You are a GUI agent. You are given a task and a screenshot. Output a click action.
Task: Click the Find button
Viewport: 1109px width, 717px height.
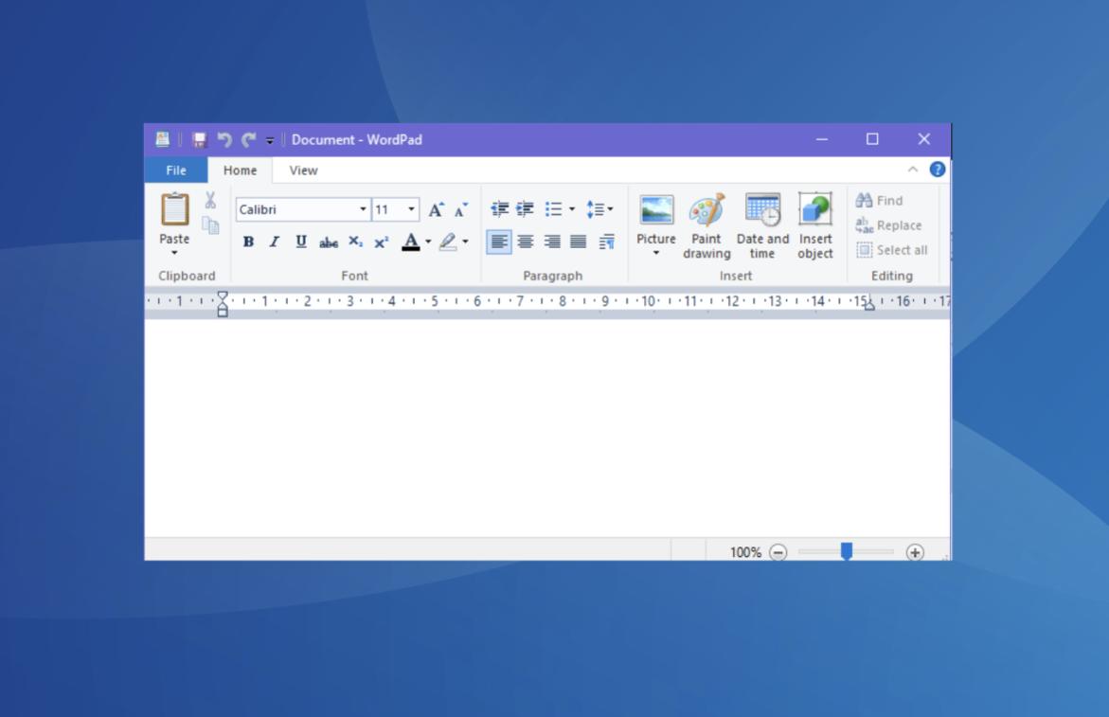coord(879,201)
